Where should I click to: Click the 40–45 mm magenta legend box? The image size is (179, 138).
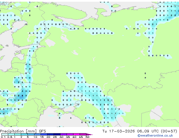click(77, 134)
